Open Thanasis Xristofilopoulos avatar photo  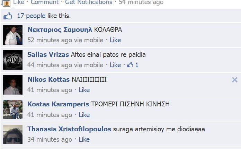13,134
